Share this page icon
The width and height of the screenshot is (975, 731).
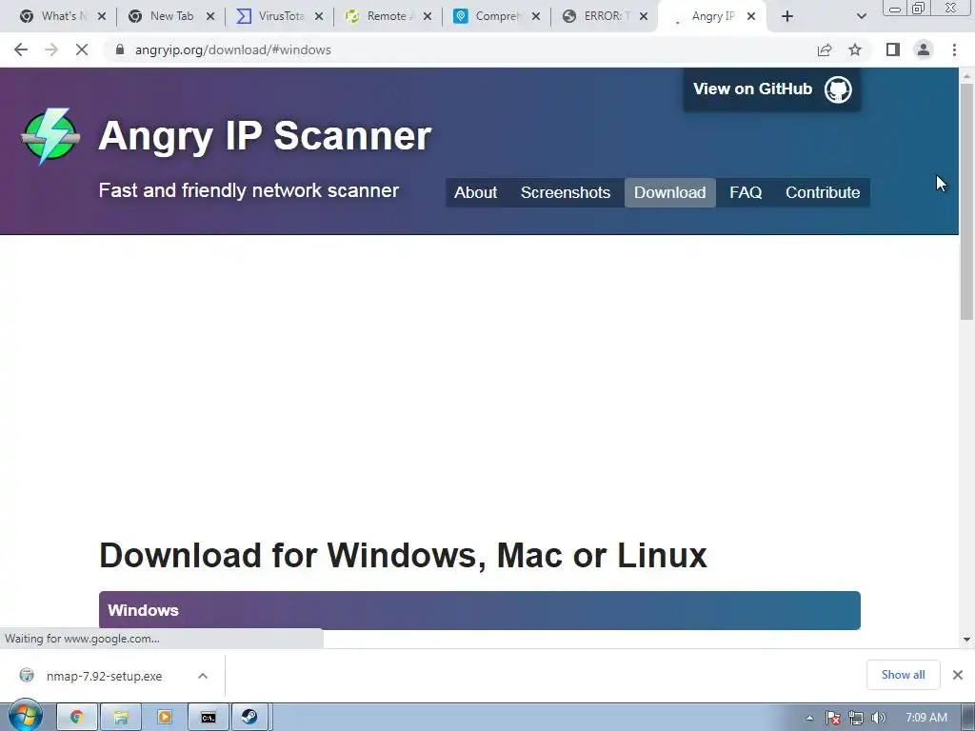pyautogui.click(x=825, y=49)
